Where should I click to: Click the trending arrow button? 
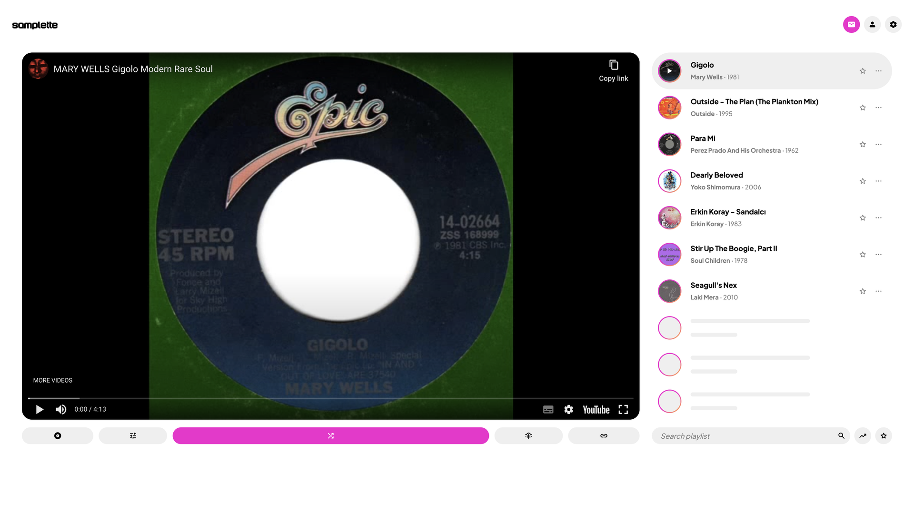click(x=863, y=435)
